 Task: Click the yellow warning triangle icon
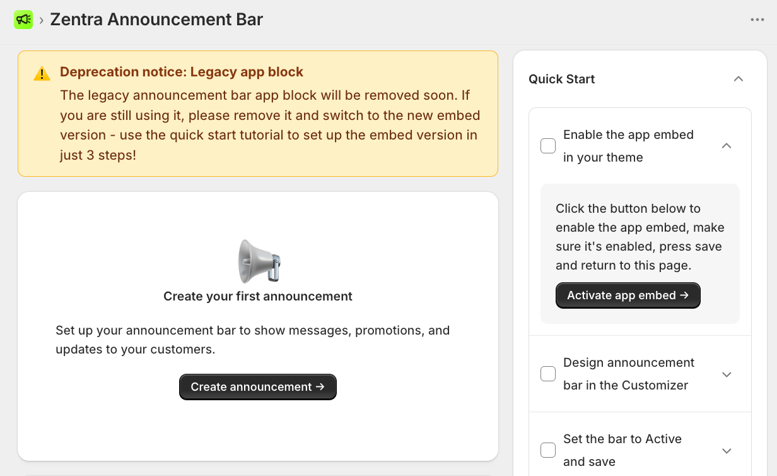(x=42, y=73)
